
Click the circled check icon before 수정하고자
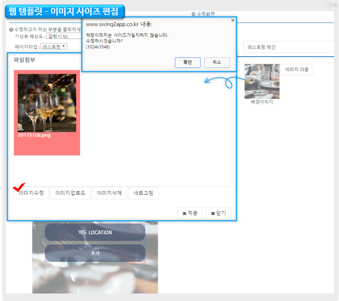[11, 30]
